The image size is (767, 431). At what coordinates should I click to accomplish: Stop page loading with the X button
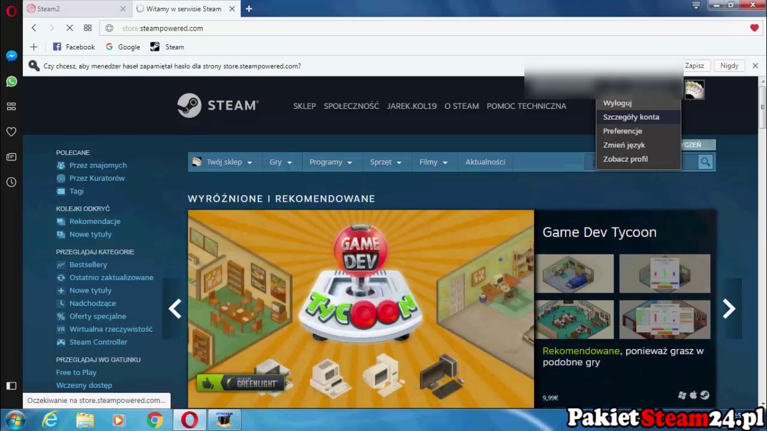pyautogui.click(x=70, y=28)
